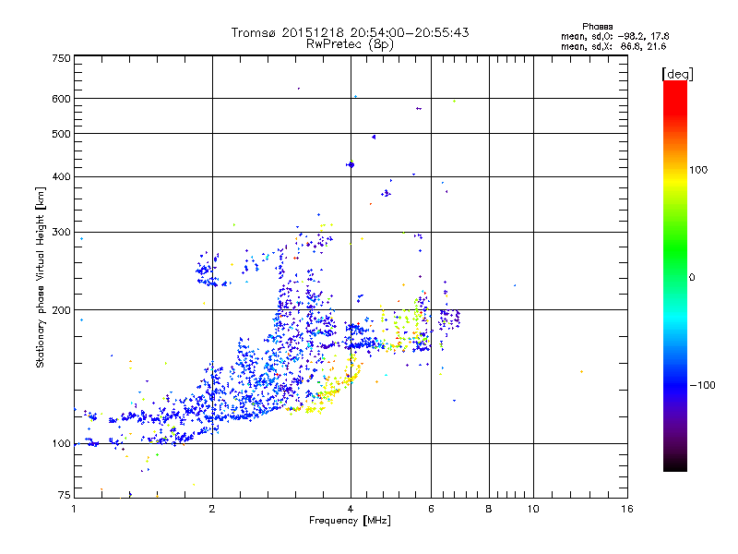The image size is (738, 554).
Task: Click the '6' frequency tick label
Action: pyautogui.click(x=431, y=509)
